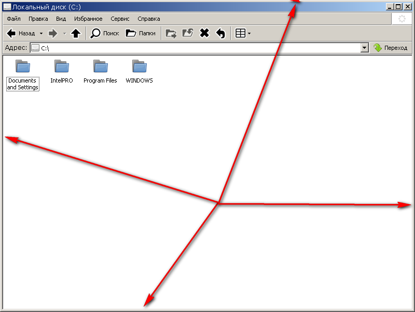Click the Forward arrow button
The image size is (415, 312).
tap(52, 33)
